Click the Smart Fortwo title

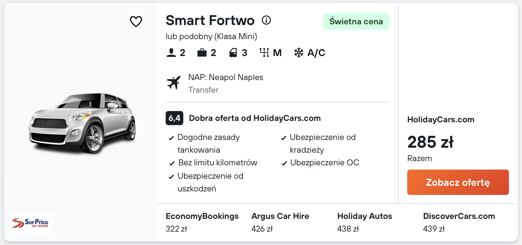[210, 20]
